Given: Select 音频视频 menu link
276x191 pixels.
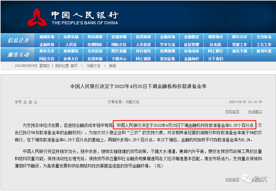Looking at the screenshot, I should [x=167, y=51].
